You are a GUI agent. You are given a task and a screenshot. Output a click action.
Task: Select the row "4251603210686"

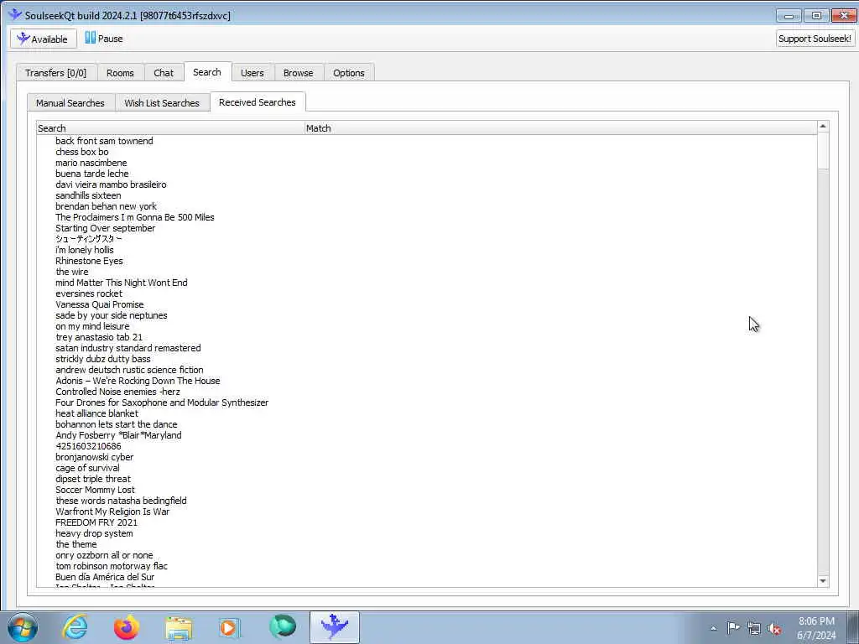click(x=88, y=446)
